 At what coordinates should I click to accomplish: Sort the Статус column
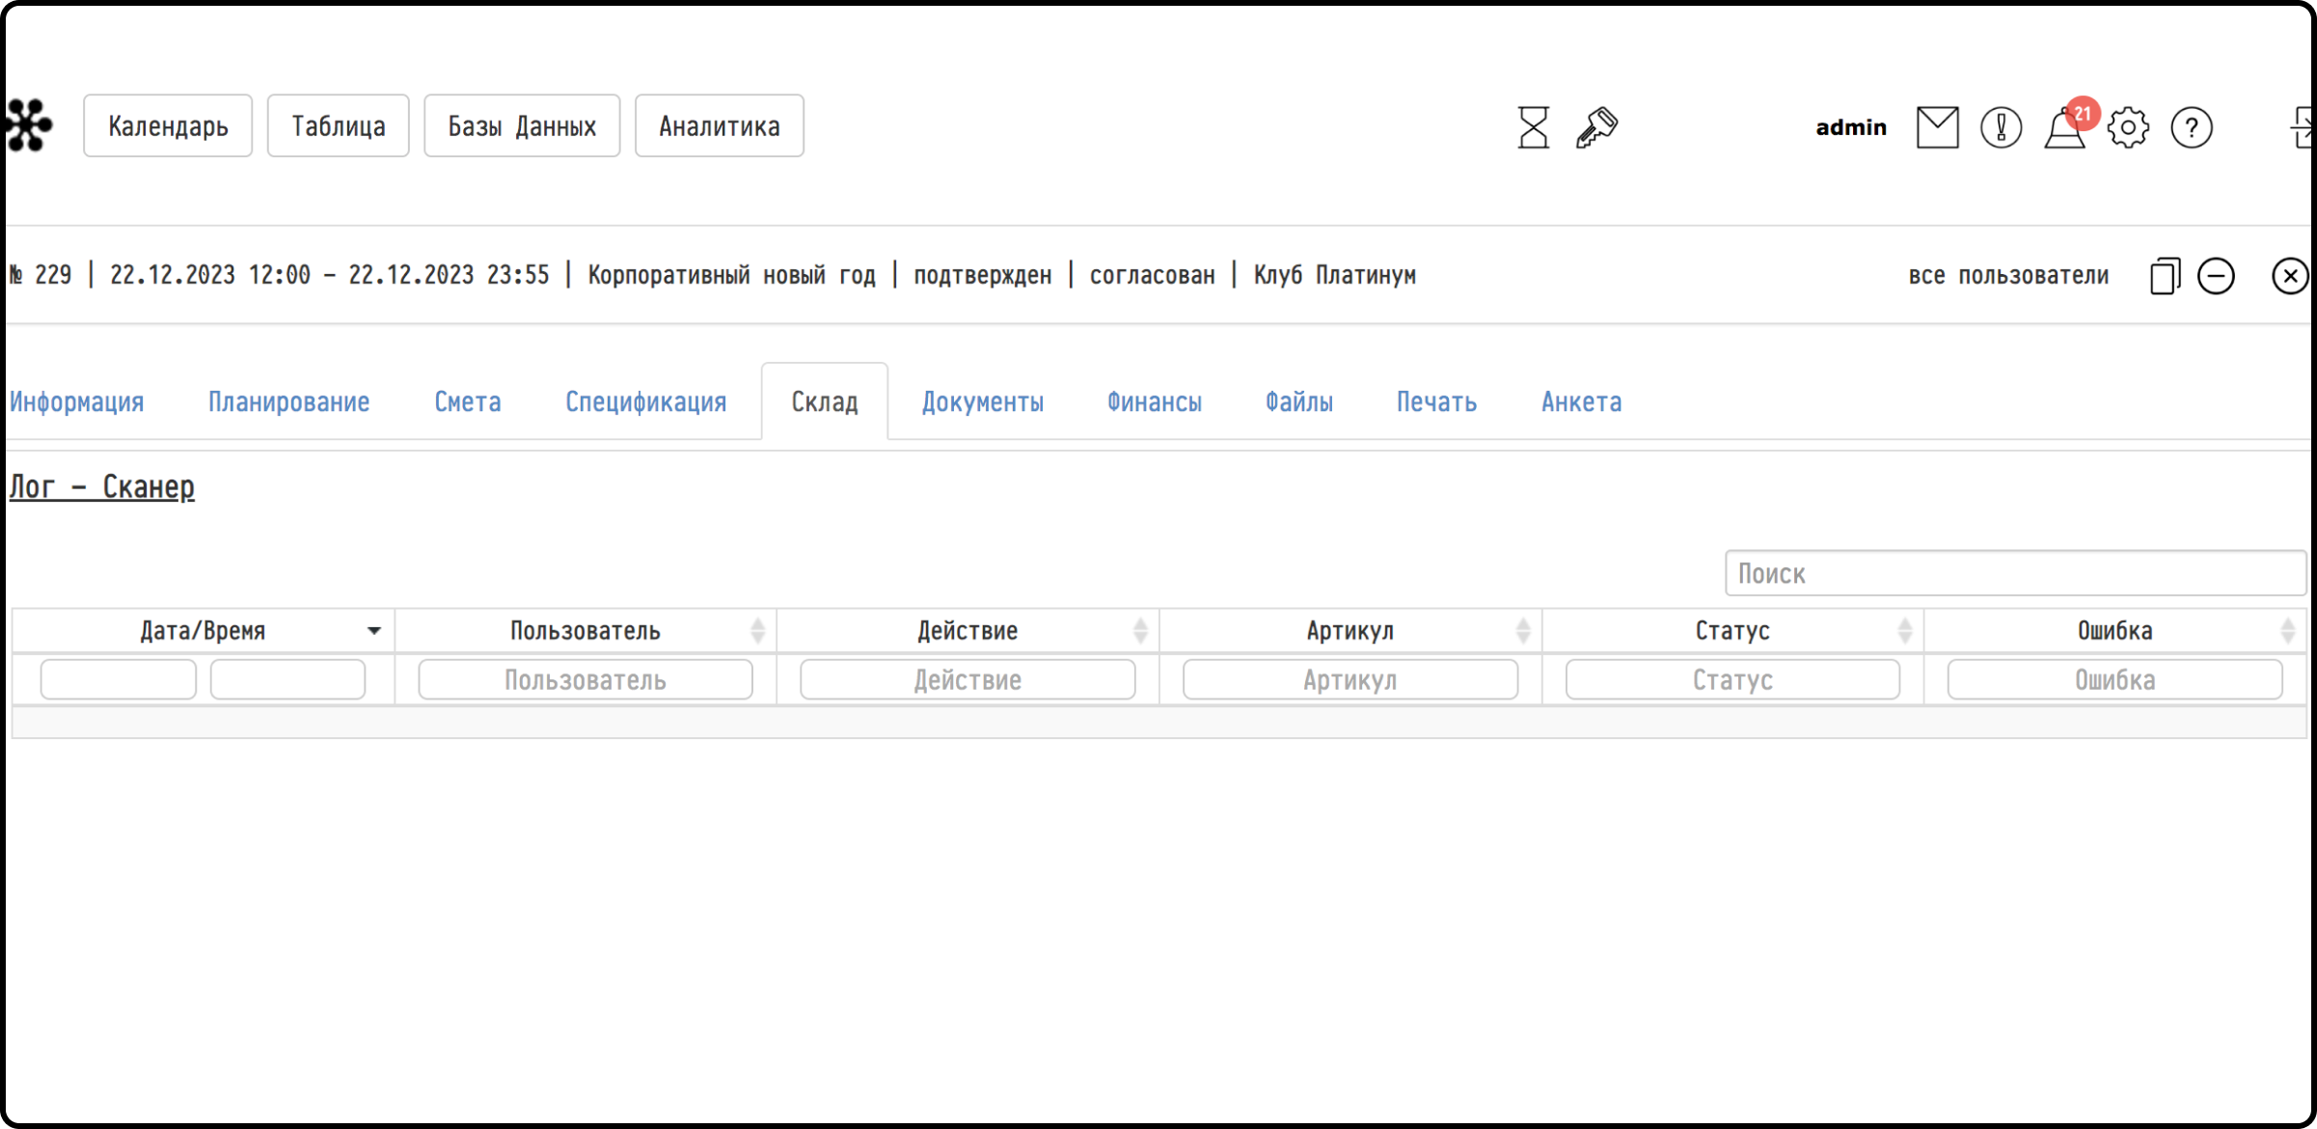click(1904, 631)
